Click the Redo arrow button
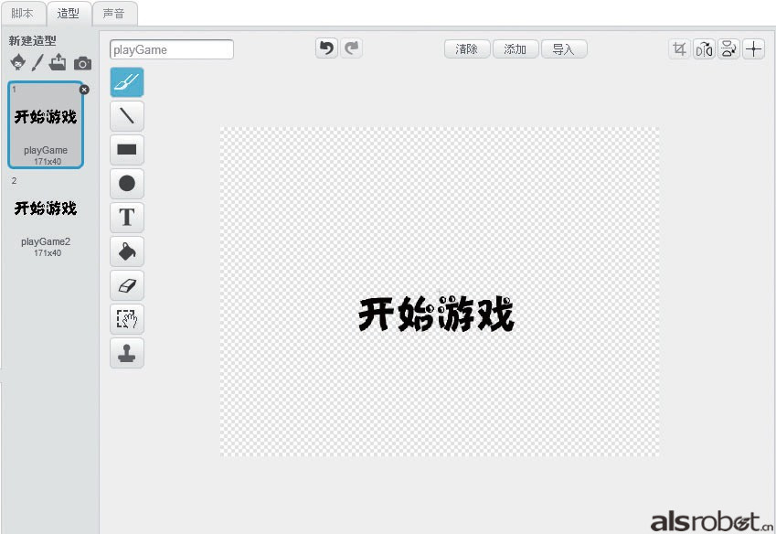This screenshot has width=776, height=534. point(352,48)
